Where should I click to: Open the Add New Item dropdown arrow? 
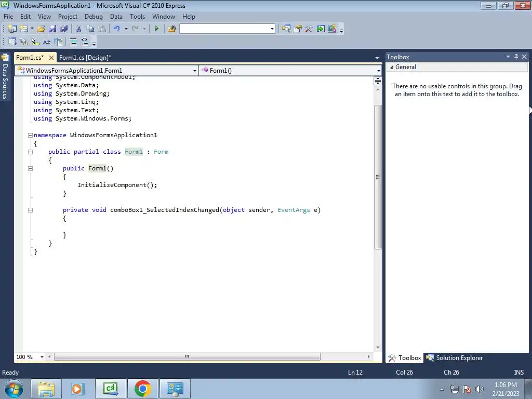pos(32,29)
